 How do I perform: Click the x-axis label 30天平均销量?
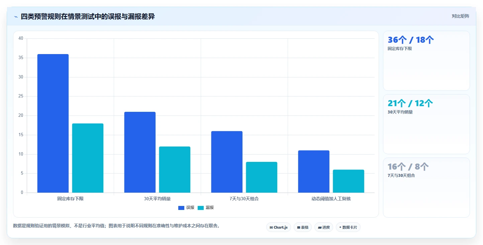[x=157, y=199]
